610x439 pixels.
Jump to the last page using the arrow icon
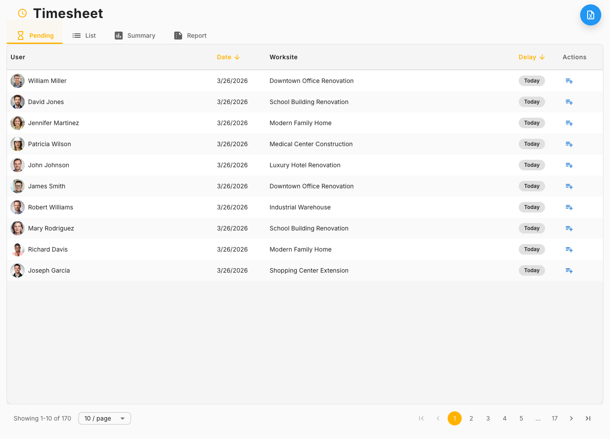(588, 418)
